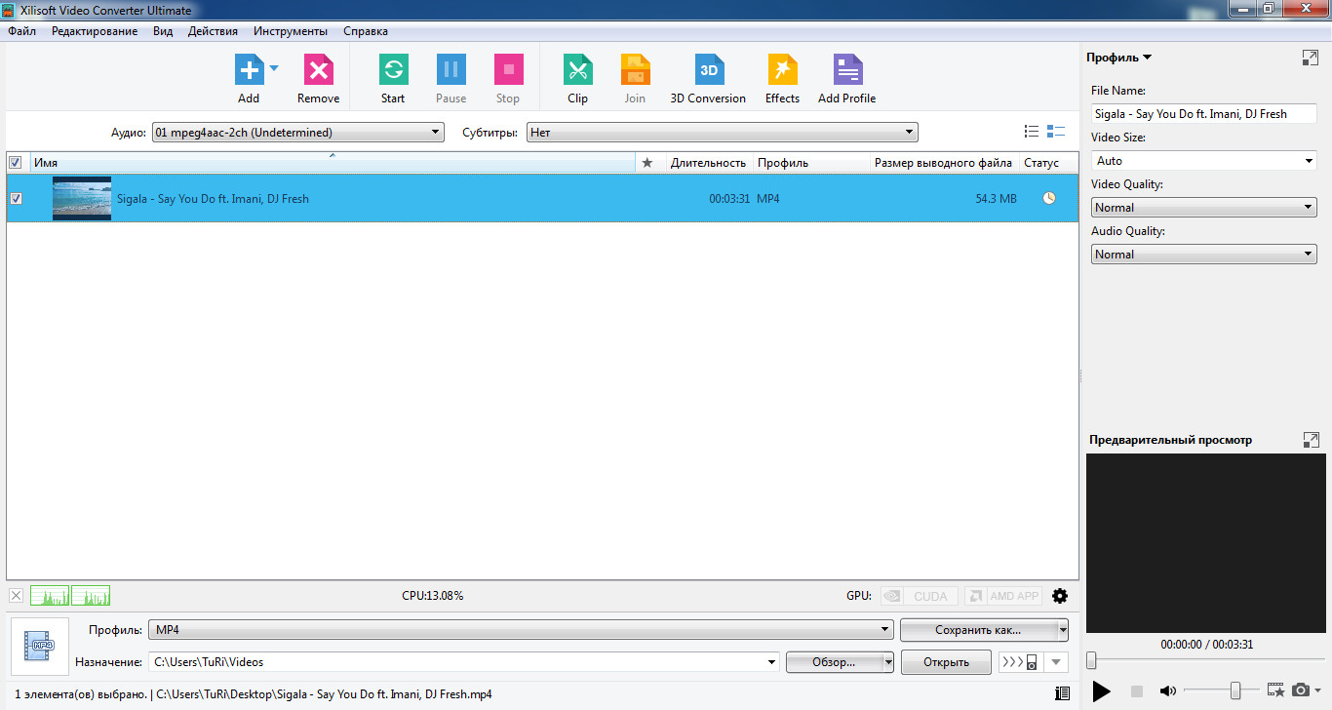This screenshot has width=1332, height=710.
Task: Open the Инструменты menu
Action: [291, 31]
